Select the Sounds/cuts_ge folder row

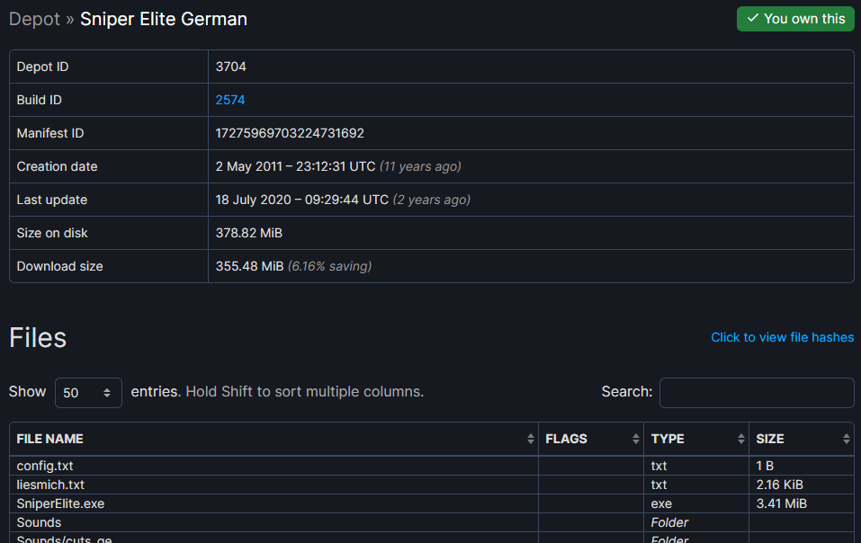click(432, 539)
